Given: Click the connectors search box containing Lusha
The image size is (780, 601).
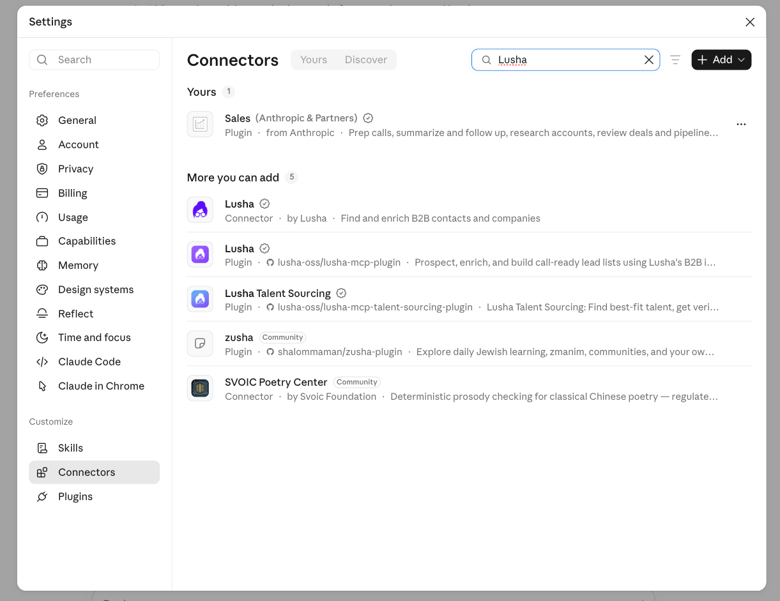Looking at the screenshot, I should 565,59.
